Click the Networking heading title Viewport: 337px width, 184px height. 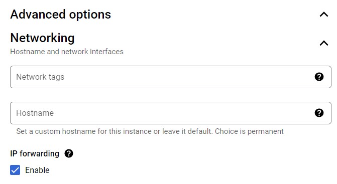point(42,38)
